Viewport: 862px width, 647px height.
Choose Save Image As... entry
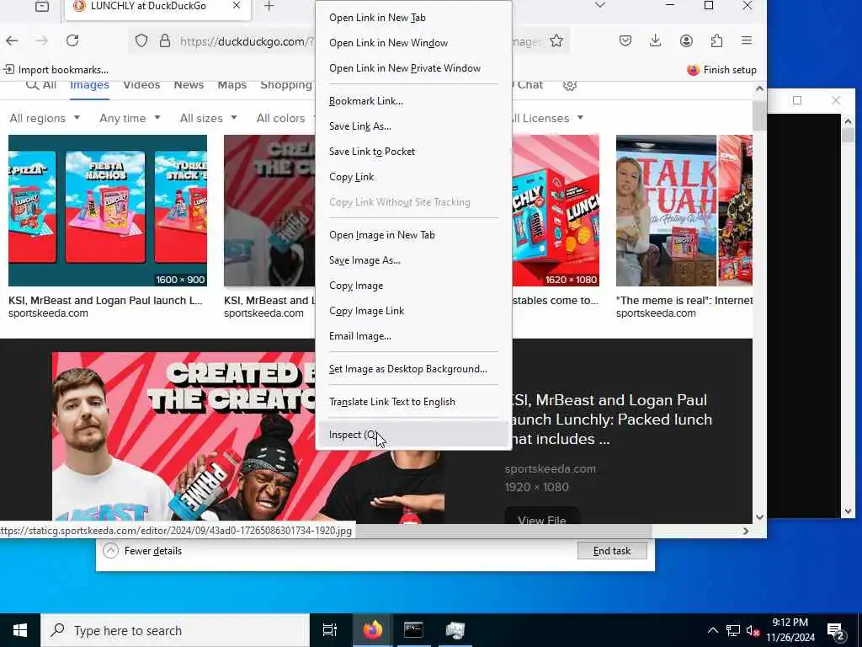pos(413,260)
